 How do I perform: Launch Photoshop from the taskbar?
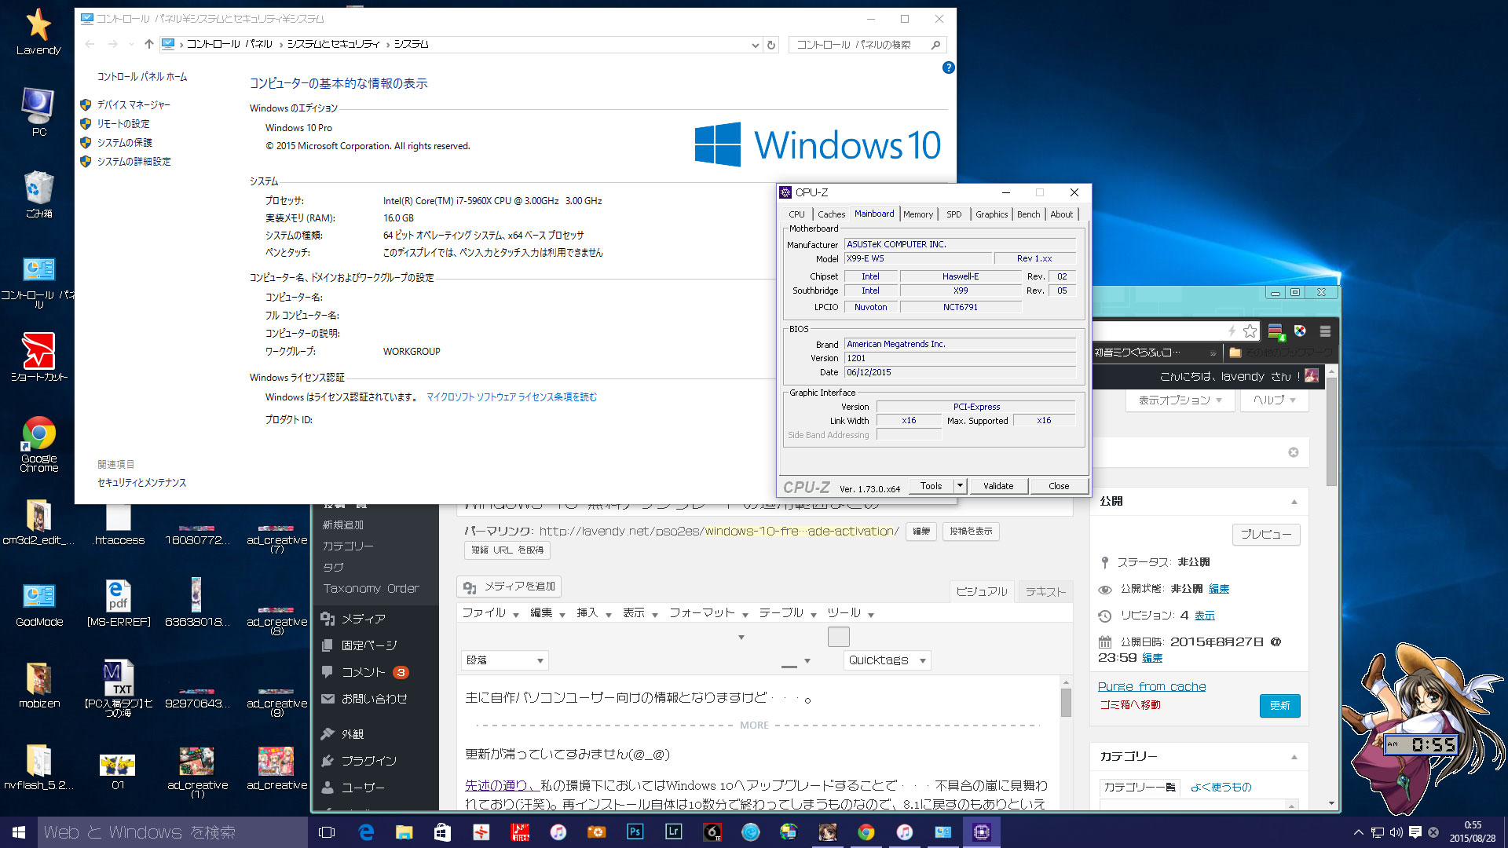click(635, 832)
